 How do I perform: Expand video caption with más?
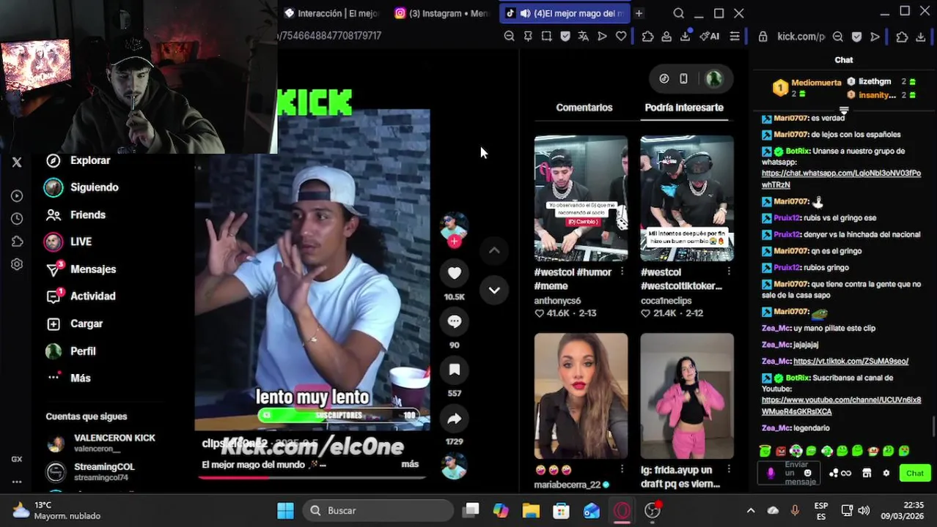(410, 464)
